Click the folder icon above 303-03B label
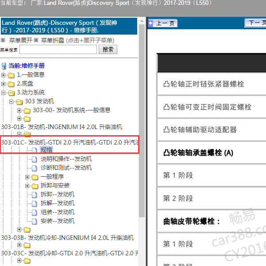This screenshot has width=266, height=266. click(x=27, y=230)
